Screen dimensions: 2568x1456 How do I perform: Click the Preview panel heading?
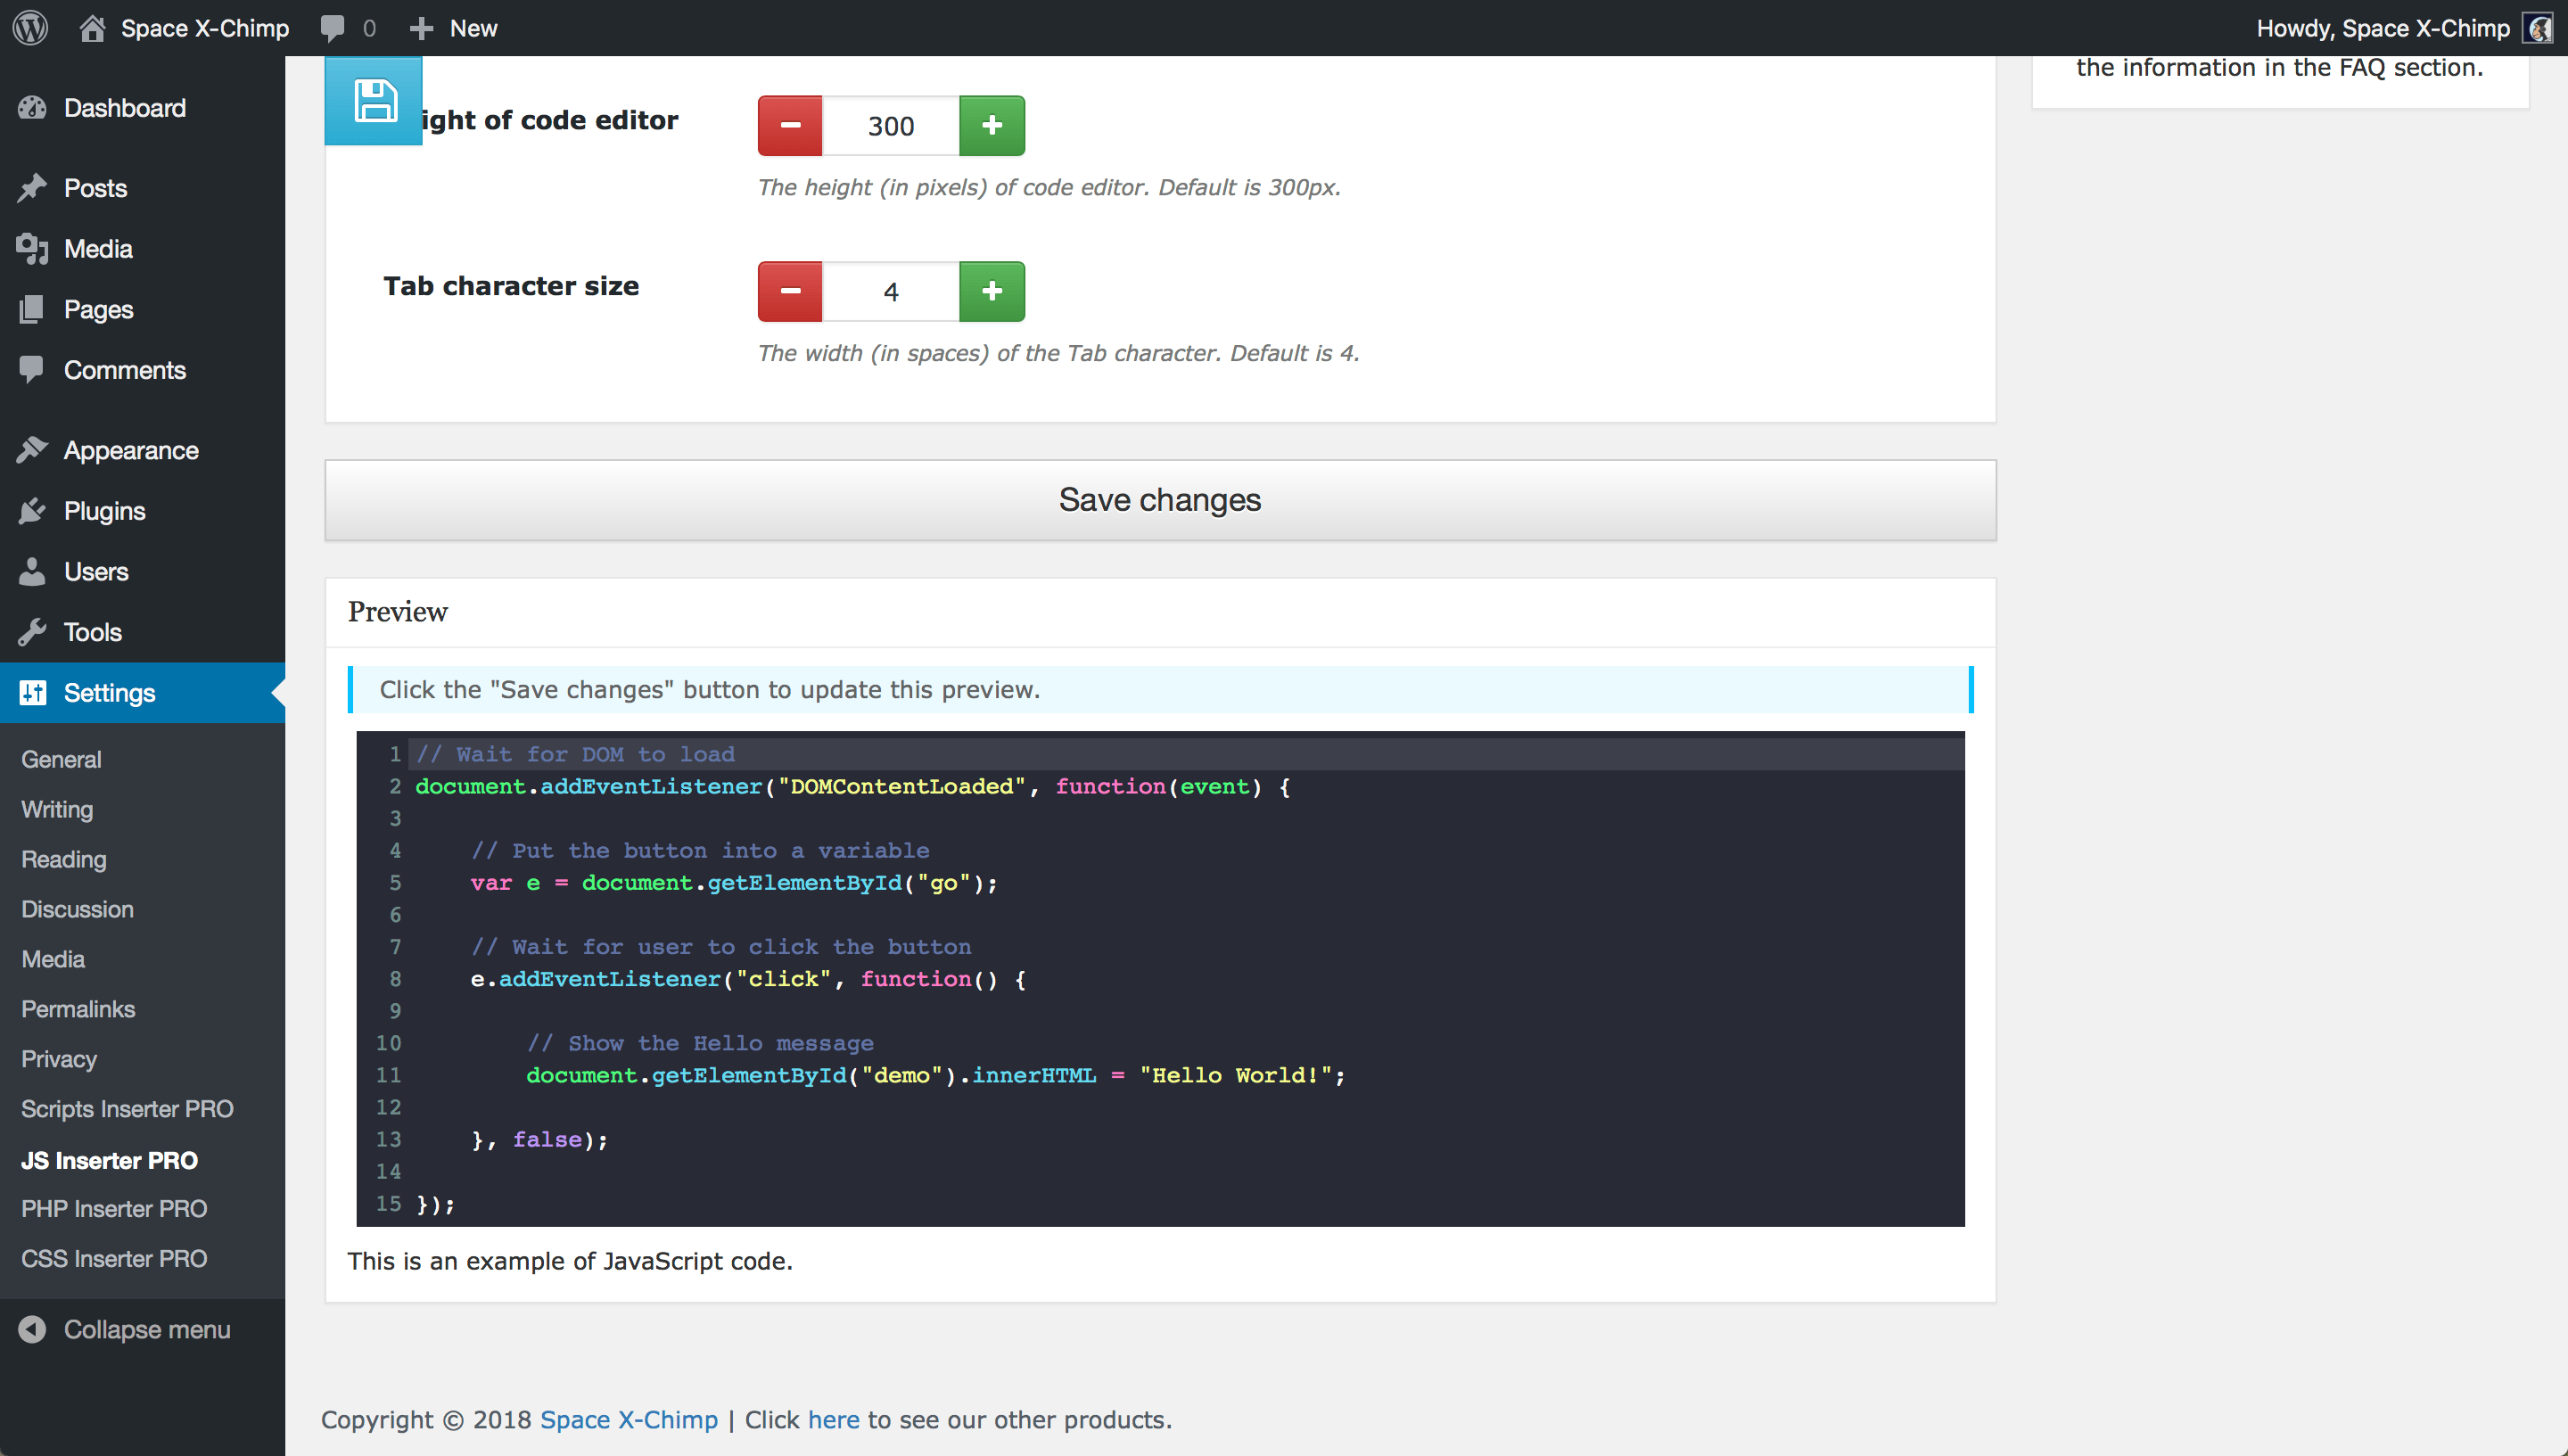[x=398, y=611]
